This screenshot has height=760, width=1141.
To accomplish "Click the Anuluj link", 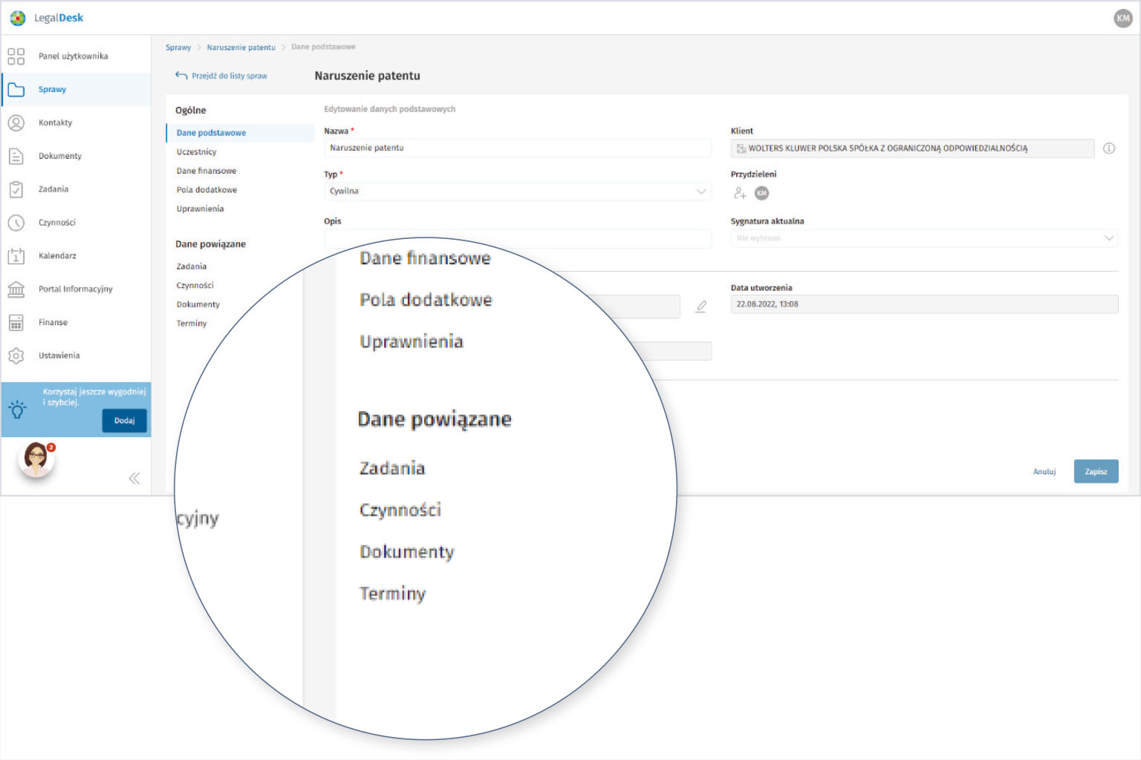I will coord(1044,472).
